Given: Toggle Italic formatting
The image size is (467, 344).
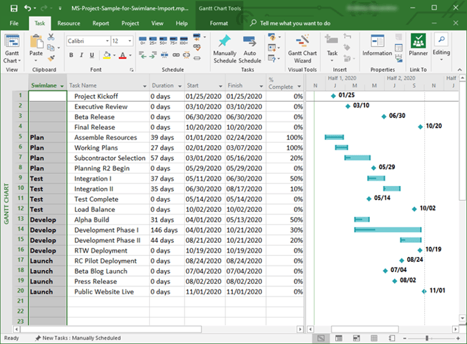Looking at the screenshot, I should coord(81,55).
